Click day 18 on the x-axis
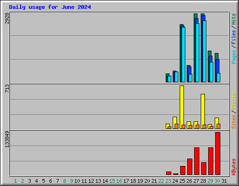This screenshot has height=186, width=239. coord(133,181)
